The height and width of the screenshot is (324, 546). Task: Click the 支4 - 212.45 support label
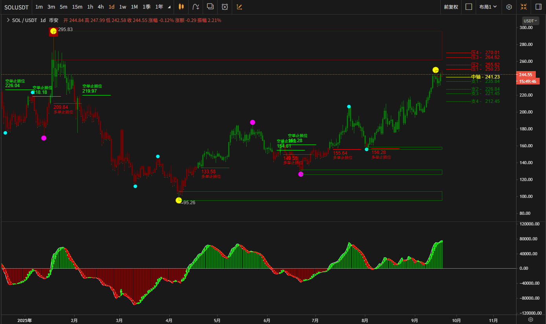pyautogui.click(x=486, y=101)
